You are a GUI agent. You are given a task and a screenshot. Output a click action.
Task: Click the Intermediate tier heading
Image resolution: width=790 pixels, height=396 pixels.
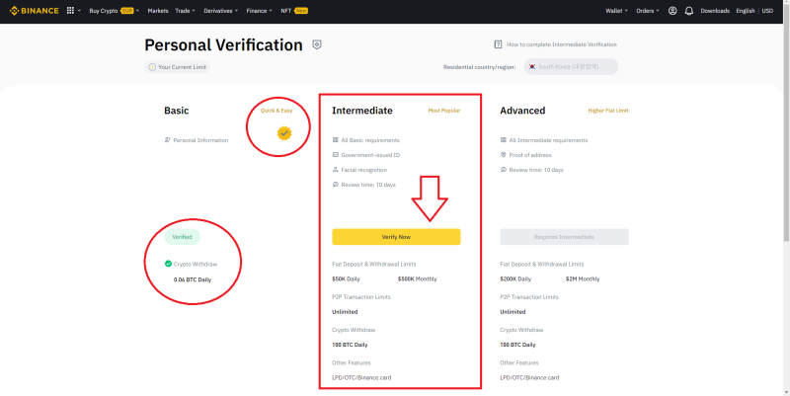coord(362,111)
